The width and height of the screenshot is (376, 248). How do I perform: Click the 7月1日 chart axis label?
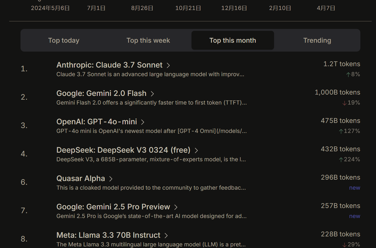(x=96, y=8)
